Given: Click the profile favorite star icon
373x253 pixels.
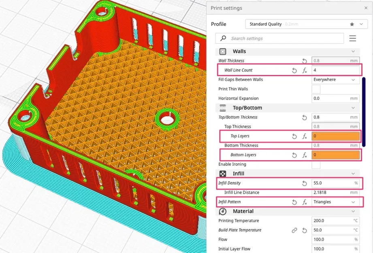Looking at the screenshot, I should point(352,24).
